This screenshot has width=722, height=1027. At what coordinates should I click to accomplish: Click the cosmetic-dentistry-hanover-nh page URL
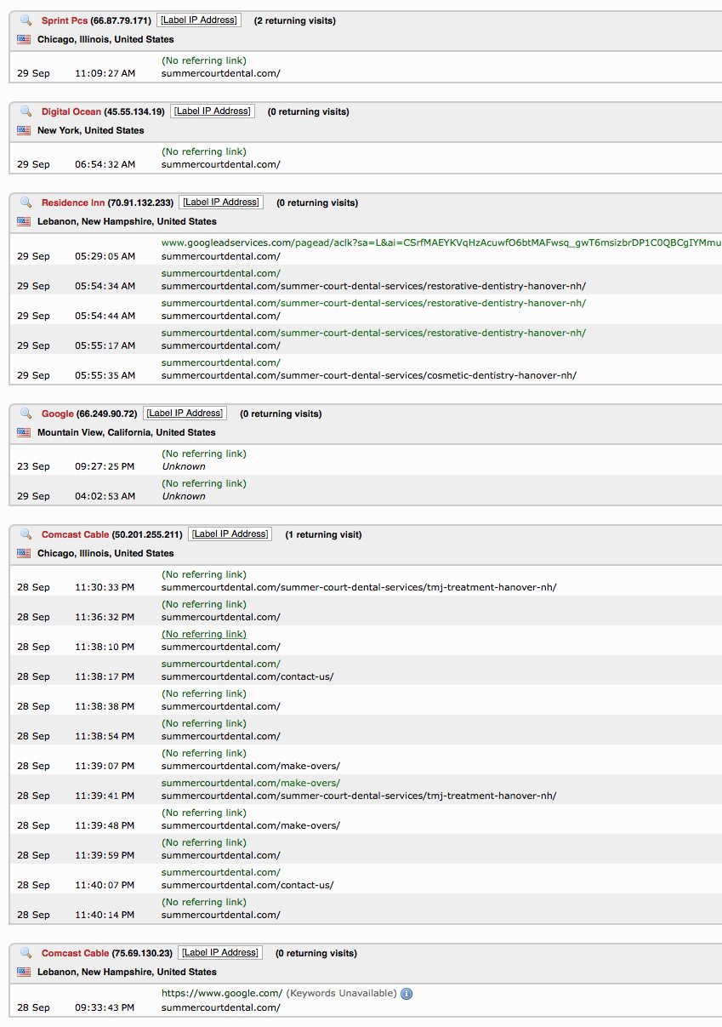[369, 375]
